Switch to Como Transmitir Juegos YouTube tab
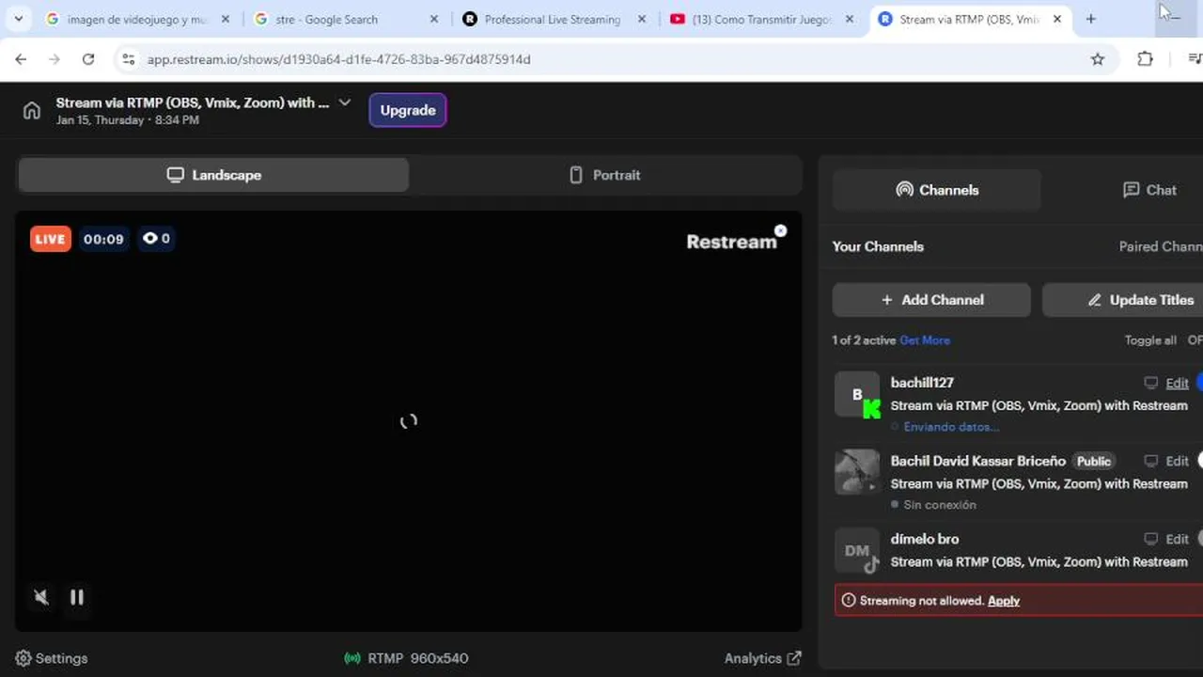The height and width of the screenshot is (677, 1203). (x=761, y=19)
